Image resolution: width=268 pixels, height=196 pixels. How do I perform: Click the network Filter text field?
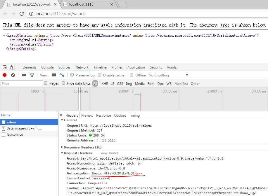point(22,83)
